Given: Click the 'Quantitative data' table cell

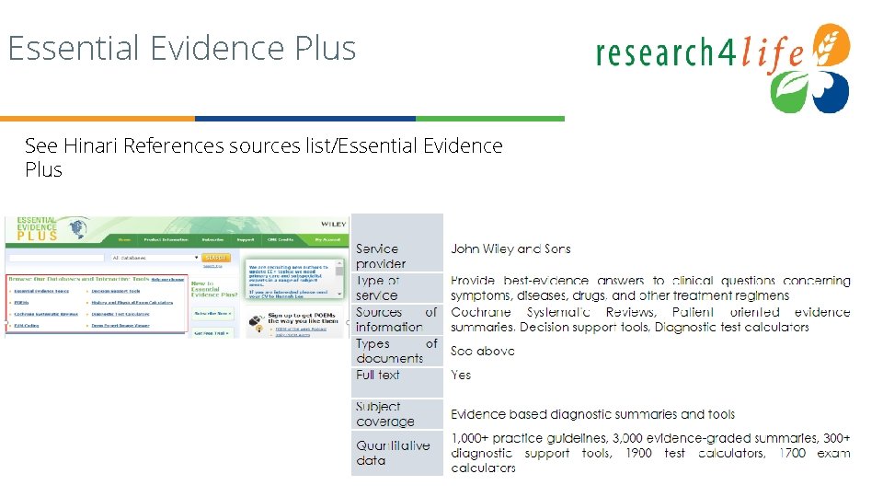Looking at the screenshot, I should click(397, 453).
